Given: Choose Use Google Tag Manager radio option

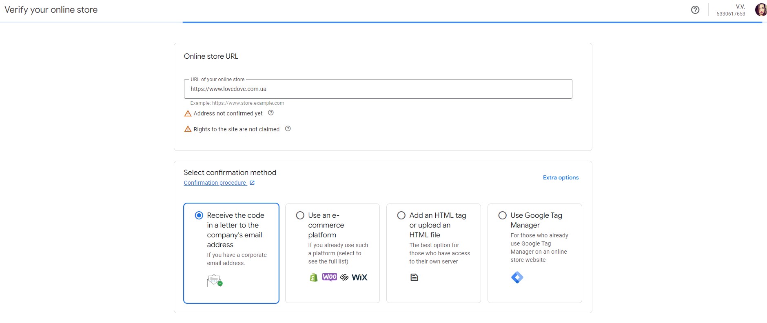Looking at the screenshot, I should pos(503,215).
